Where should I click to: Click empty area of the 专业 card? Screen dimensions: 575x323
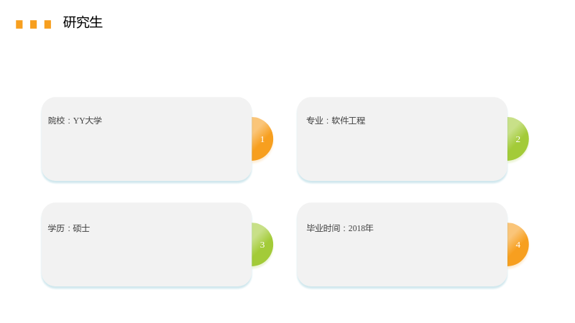(x=402, y=154)
